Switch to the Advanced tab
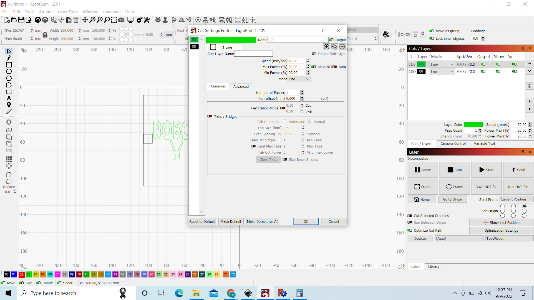The image size is (534, 300). (241, 86)
